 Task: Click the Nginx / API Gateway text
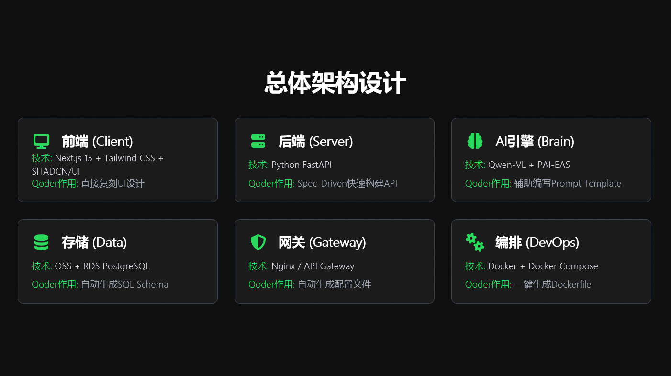pyautogui.click(x=313, y=266)
